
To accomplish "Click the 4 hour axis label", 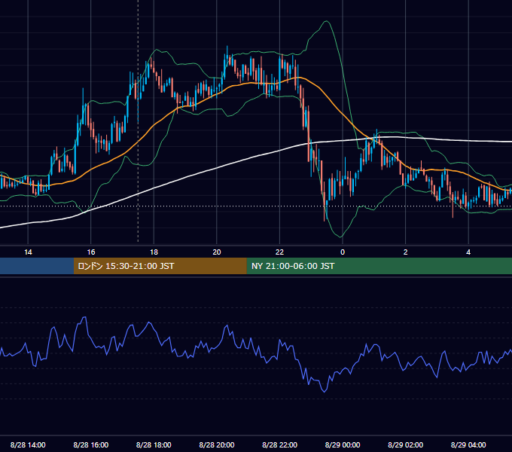I will click(468, 252).
